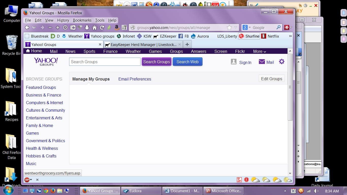
Task: Open Document1 Word taskbar button
Action: pyautogui.click(x=182, y=191)
